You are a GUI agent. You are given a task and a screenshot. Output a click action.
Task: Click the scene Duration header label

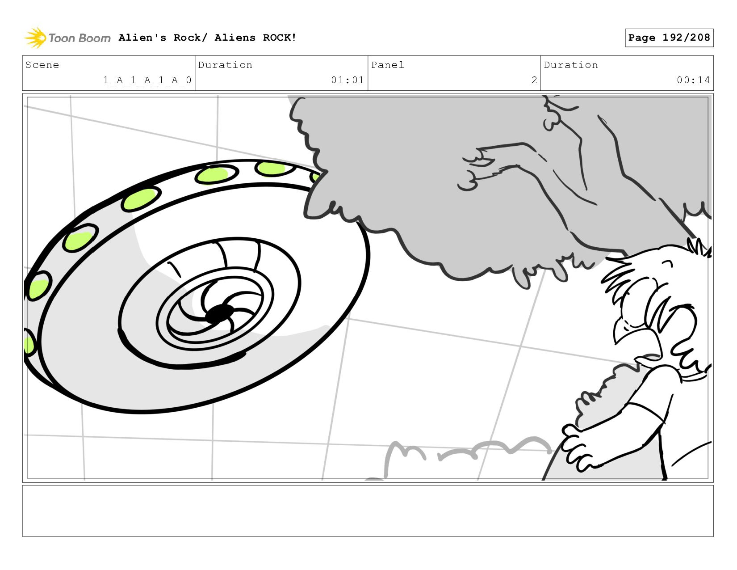[225, 65]
